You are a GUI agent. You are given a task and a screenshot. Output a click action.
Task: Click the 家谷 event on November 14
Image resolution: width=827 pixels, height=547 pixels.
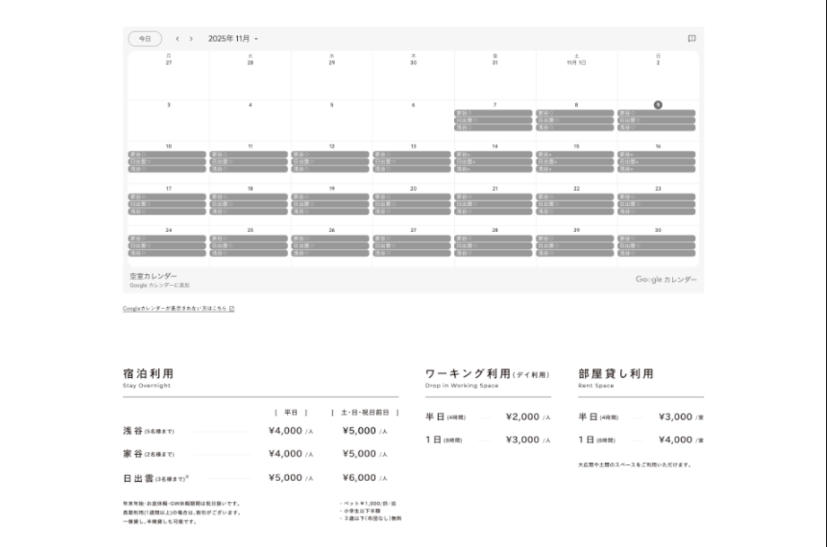(495, 155)
